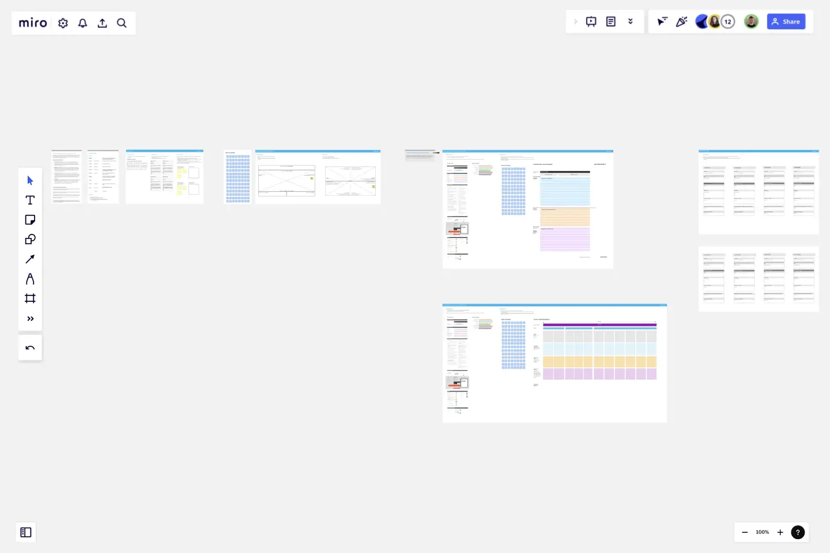
Task: Select the Pen tool
Action: [x=30, y=279]
